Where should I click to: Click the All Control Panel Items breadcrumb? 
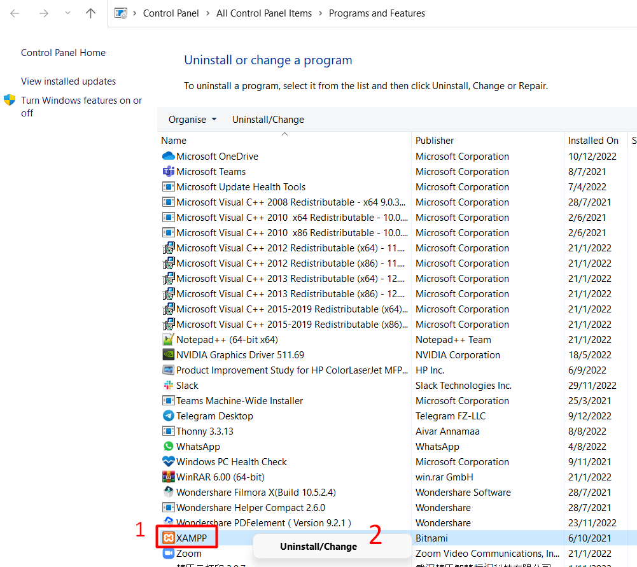click(x=264, y=13)
